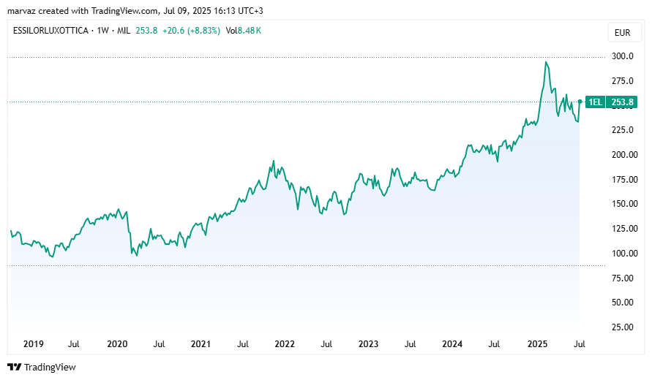This screenshot has height=380, width=652.
Task: Click the 125.00 price axis label
Action: tap(624, 229)
